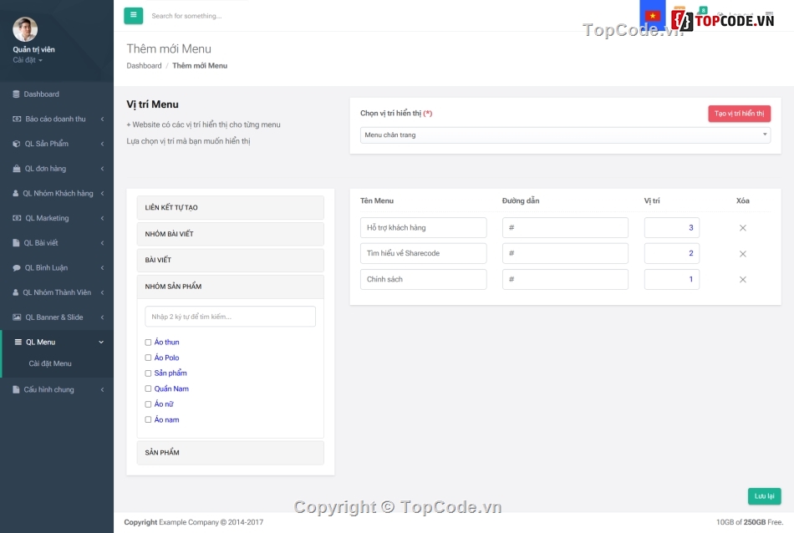Click the QL Bình Luận comment icon
The image size is (794, 533).
pyautogui.click(x=17, y=268)
